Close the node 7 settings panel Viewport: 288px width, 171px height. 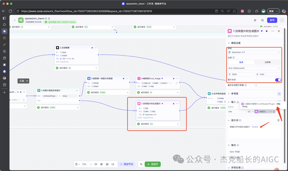pyautogui.click(x=279, y=31)
